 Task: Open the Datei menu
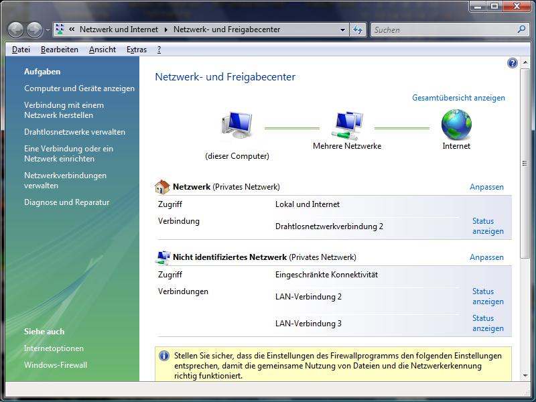click(x=21, y=50)
